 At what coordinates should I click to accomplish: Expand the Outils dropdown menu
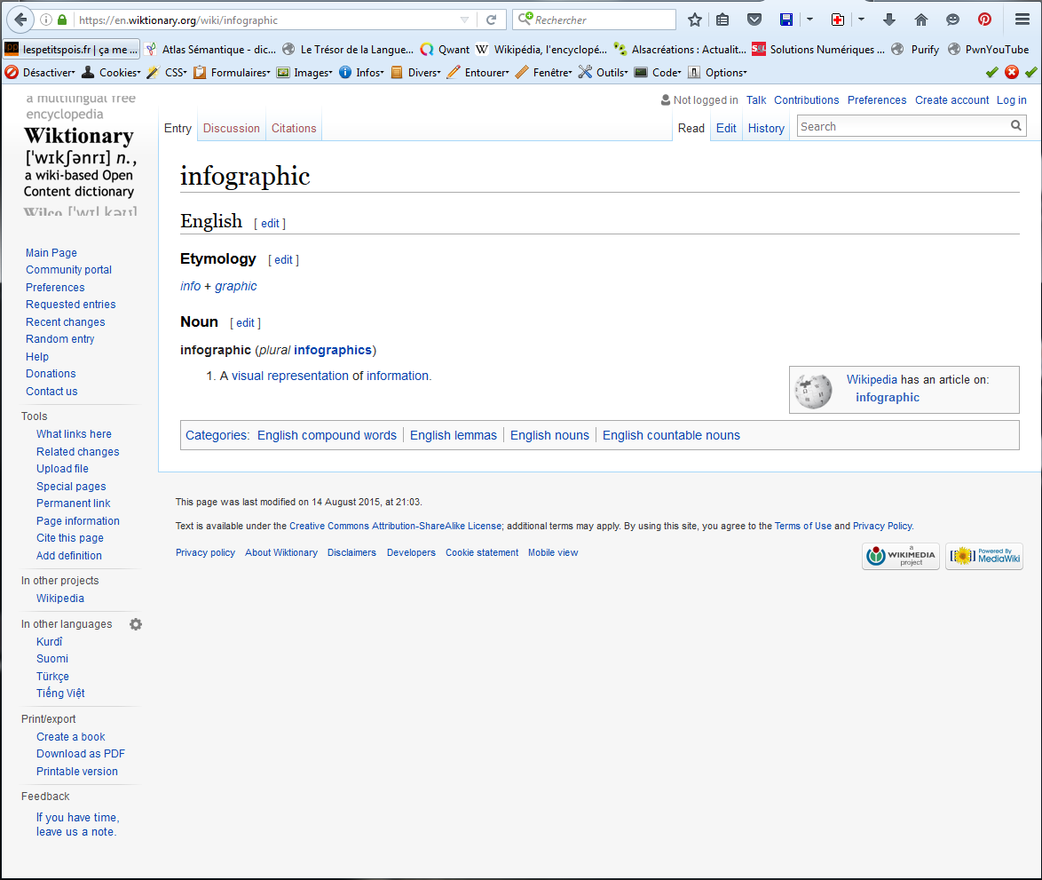point(603,73)
